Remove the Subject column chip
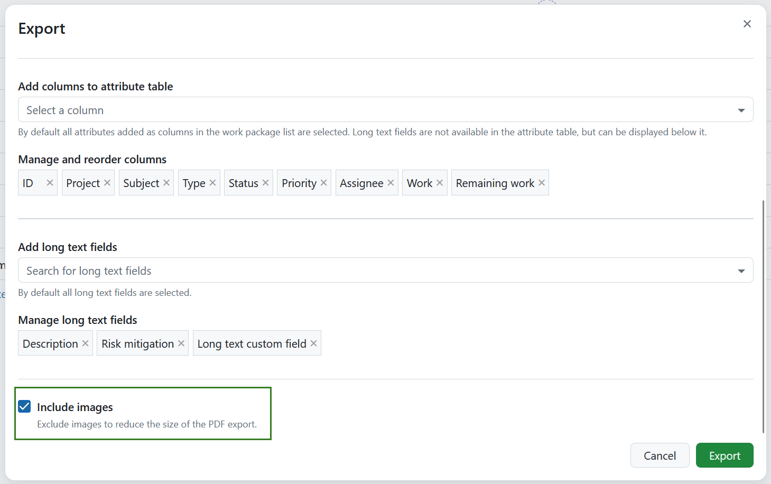The width and height of the screenshot is (771, 484). pyautogui.click(x=166, y=182)
